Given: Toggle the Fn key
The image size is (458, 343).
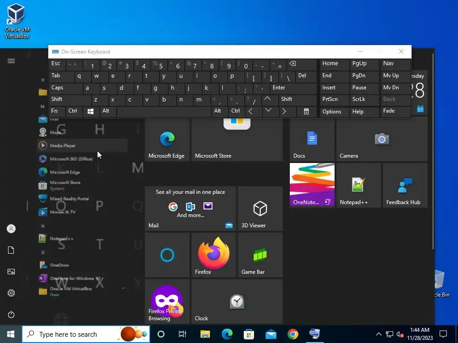Looking at the screenshot, I should tap(57, 111).
